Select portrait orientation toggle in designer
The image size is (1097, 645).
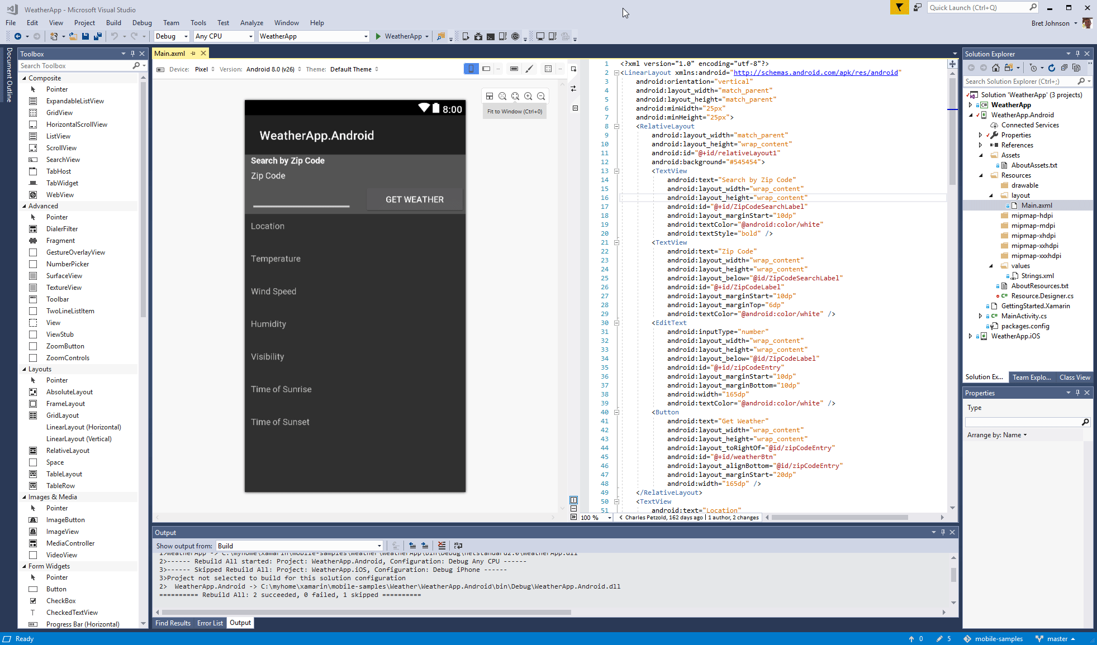click(471, 69)
